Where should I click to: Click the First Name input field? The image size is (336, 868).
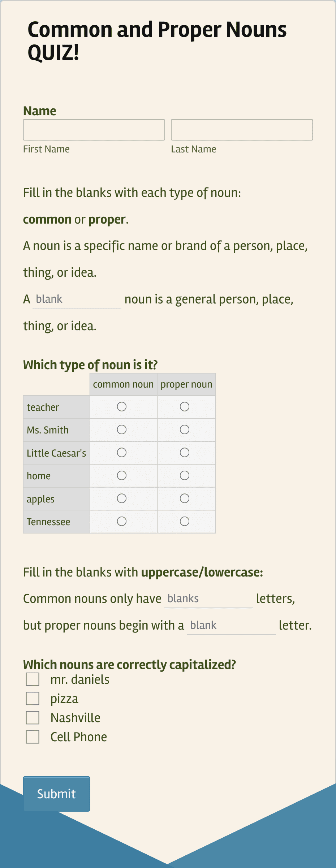point(94,130)
